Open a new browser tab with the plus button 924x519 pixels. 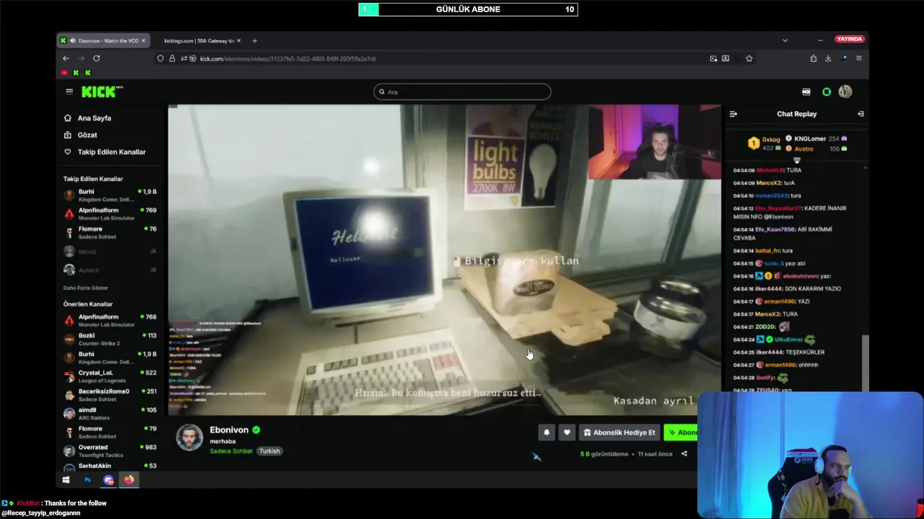(x=254, y=41)
